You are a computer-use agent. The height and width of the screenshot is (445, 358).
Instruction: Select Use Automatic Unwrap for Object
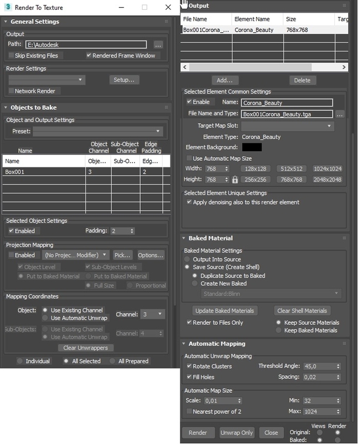coord(45,318)
